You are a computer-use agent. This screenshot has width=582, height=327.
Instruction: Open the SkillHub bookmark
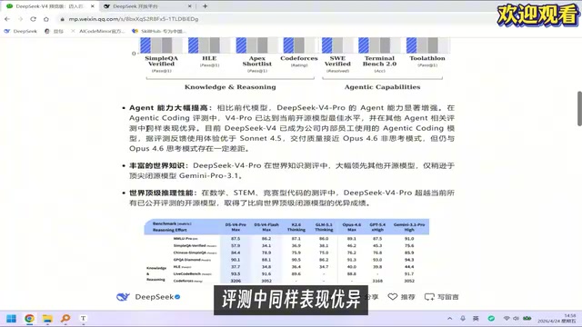click(x=159, y=31)
